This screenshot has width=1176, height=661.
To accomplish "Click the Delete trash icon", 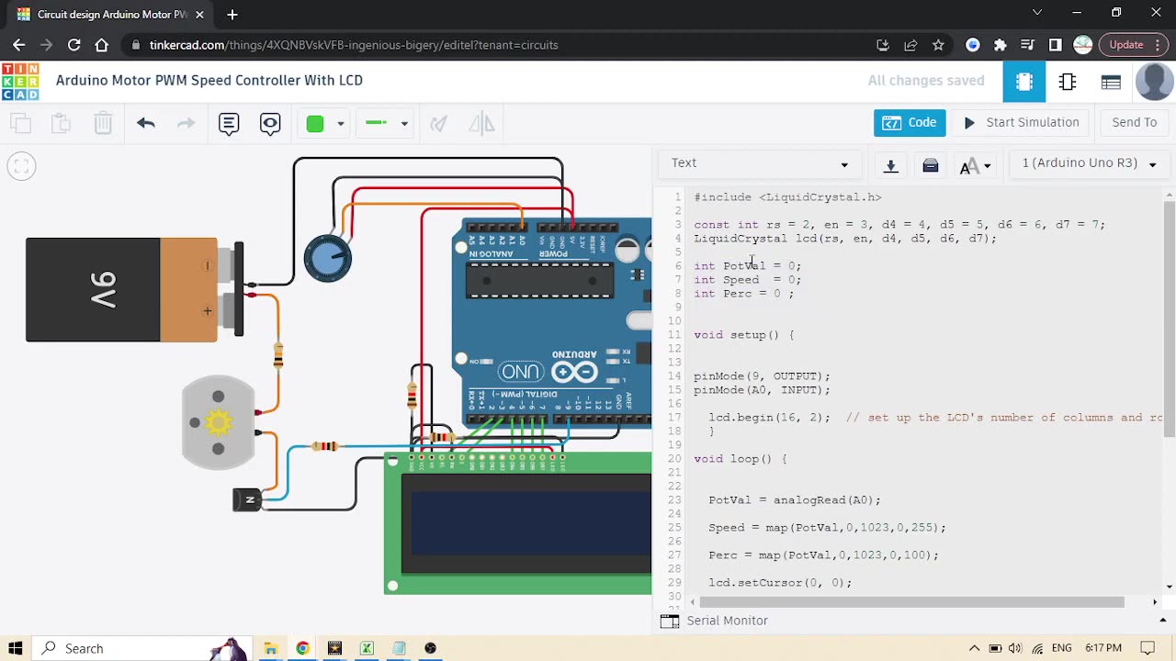I will point(103,123).
